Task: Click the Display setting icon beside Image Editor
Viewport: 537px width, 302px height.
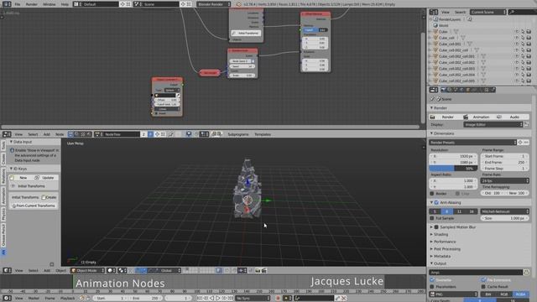Action: [526, 125]
